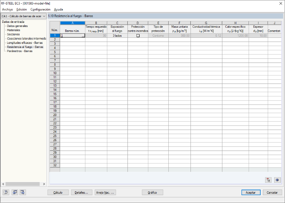Click the navigator horizontal scrollbar thumb
Viewport: 285px width, 203px height.
click(22, 184)
